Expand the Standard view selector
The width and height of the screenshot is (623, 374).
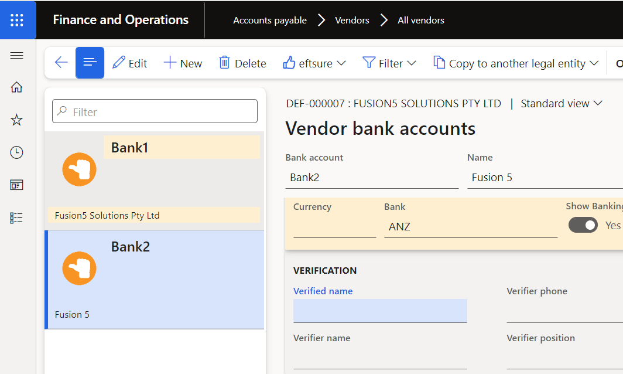[562, 103]
